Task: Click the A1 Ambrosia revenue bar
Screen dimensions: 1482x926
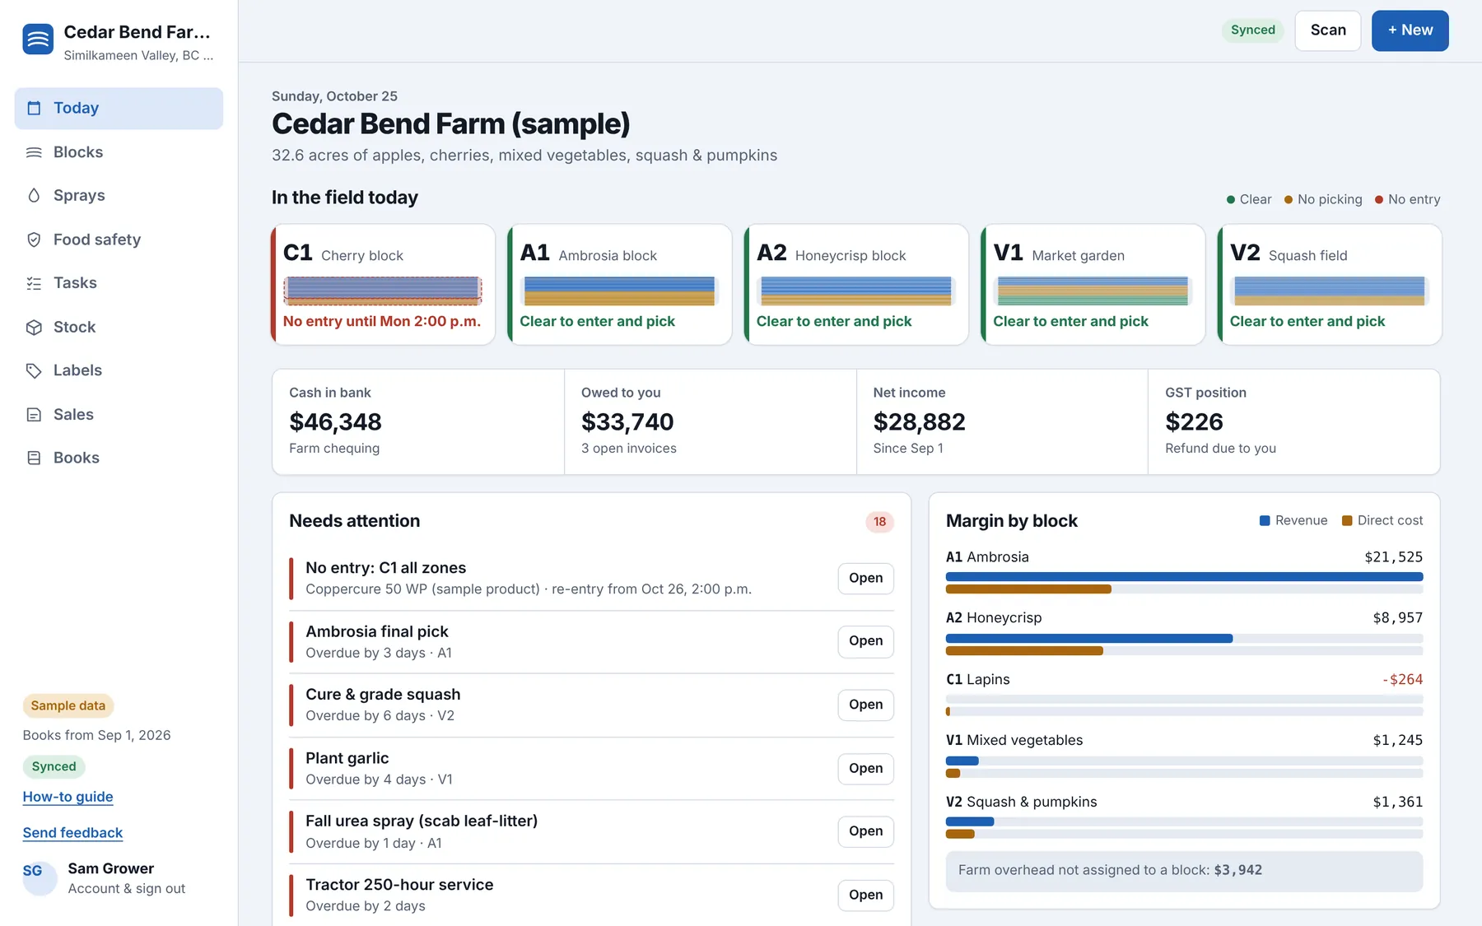Action: [x=1184, y=577]
